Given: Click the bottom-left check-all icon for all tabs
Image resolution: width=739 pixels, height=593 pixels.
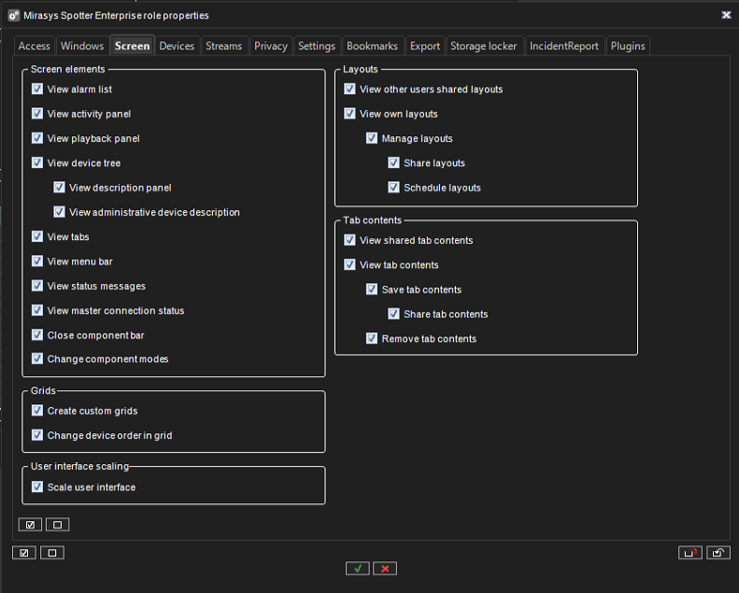Looking at the screenshot, I should click(x=24, y=553).
